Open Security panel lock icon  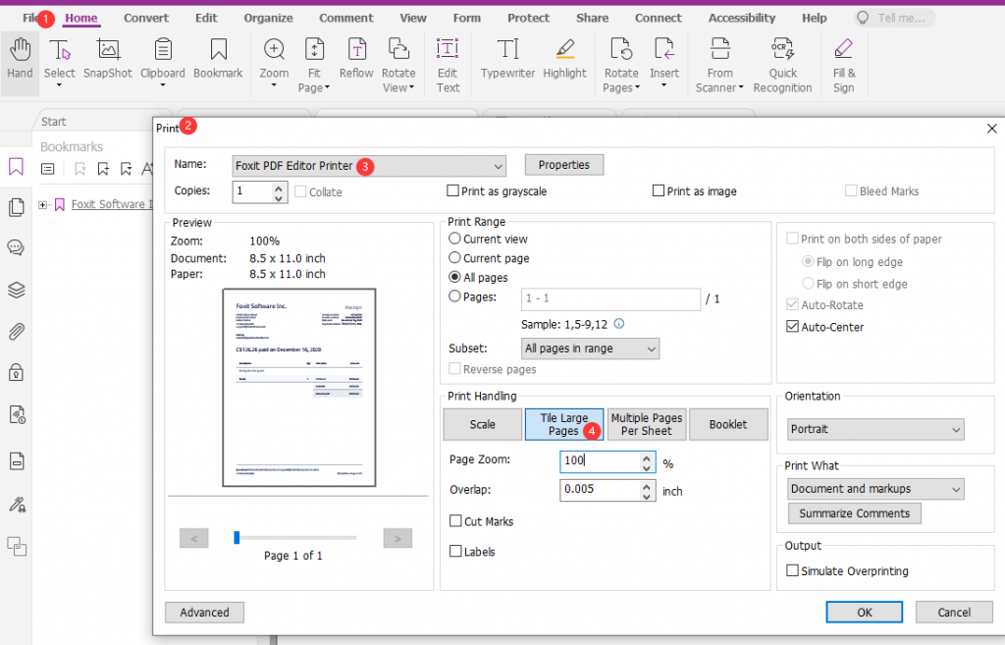pyautogui.click(x=16, y=372)
